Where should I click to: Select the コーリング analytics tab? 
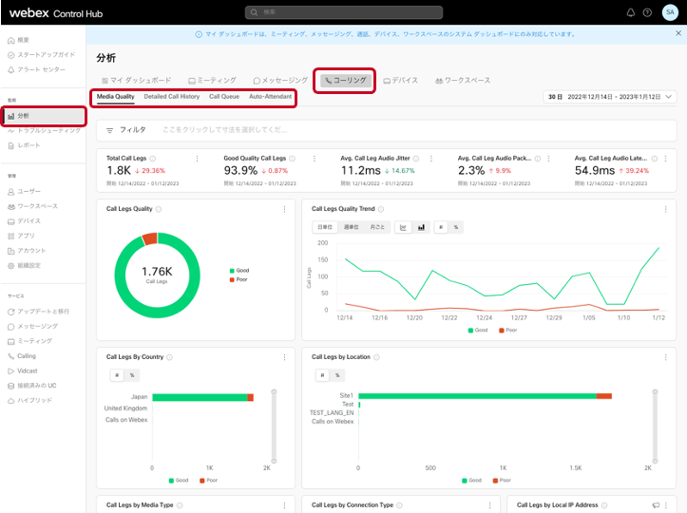click(345, 81)
